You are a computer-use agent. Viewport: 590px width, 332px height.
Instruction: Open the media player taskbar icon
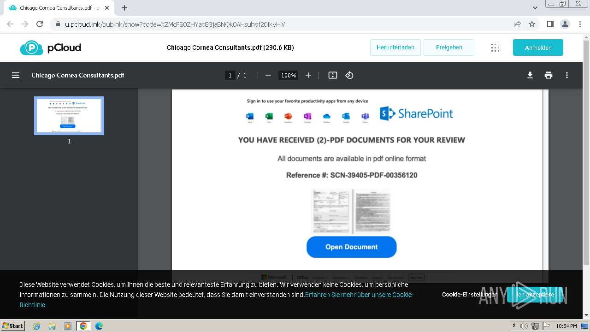68,326
